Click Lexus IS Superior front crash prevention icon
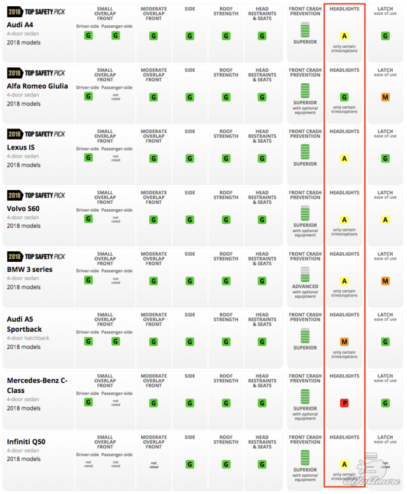407x494 pixels. (305, 151)
